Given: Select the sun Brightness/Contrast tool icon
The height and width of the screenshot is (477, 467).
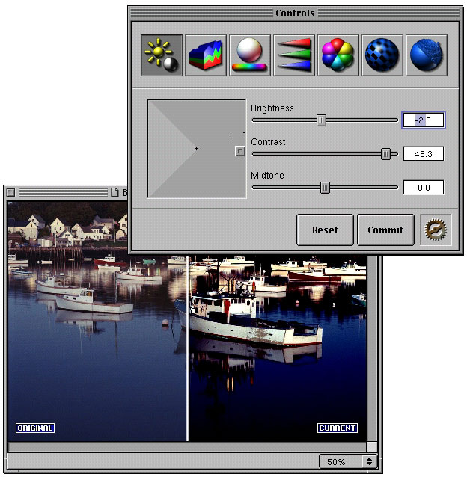Looking at the screenshot, I should pos(162,55).
